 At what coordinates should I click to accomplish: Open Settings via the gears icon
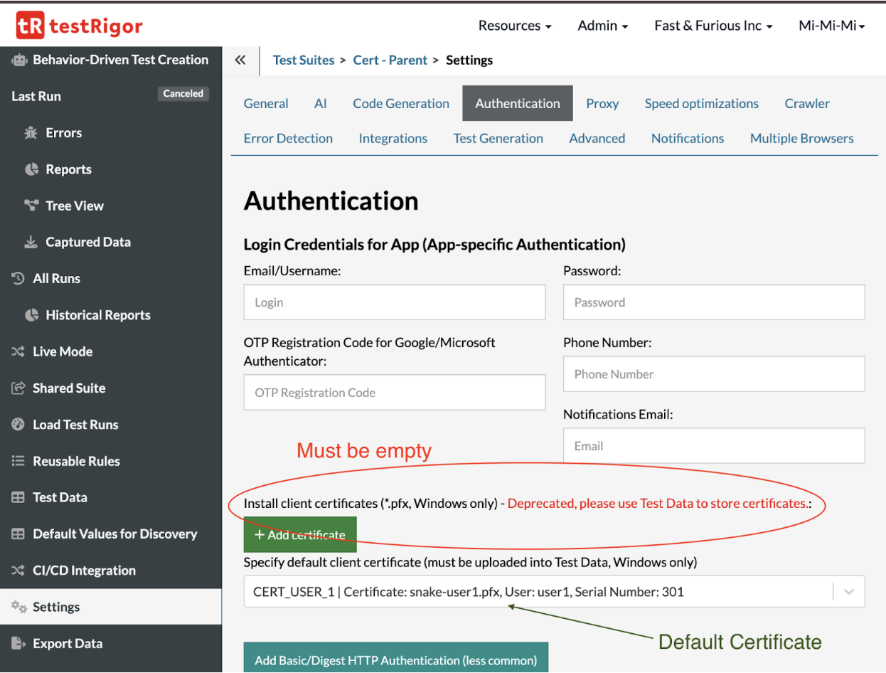(x=18, y=607)
